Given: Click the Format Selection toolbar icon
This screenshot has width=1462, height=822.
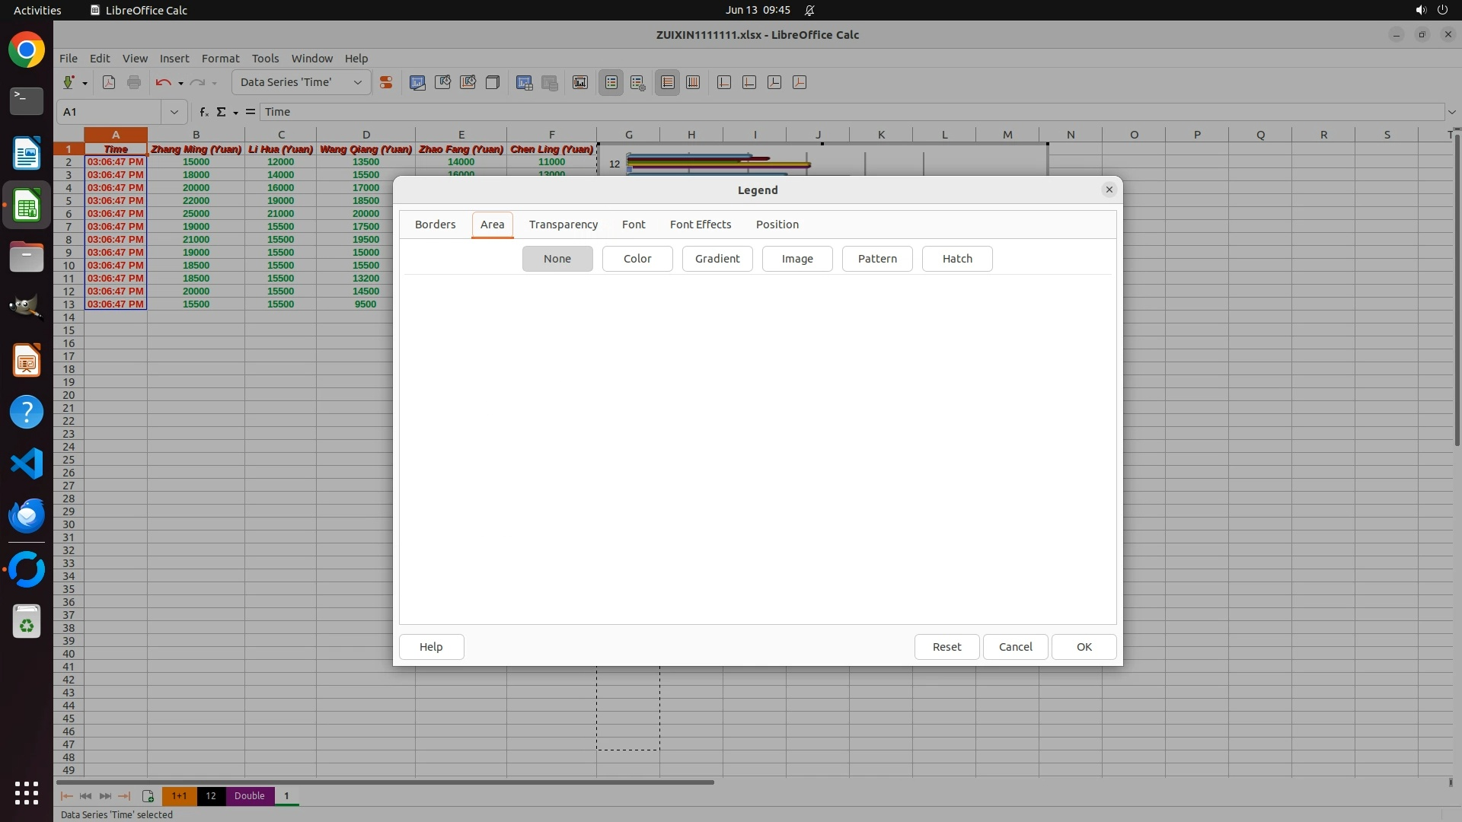Looking at the screenshot, I should pos(386,82).
